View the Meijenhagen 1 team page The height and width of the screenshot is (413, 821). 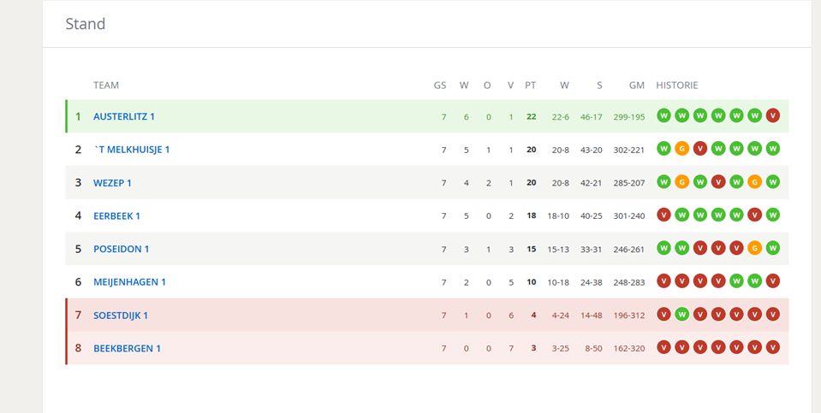[x=129, y=282]
